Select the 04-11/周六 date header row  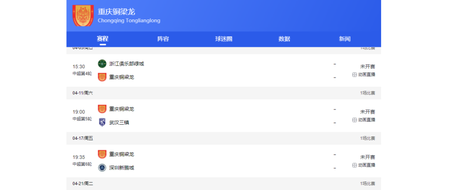tap(224, 93)
